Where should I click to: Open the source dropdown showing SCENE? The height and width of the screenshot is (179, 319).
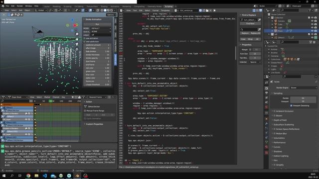point(101,32)
